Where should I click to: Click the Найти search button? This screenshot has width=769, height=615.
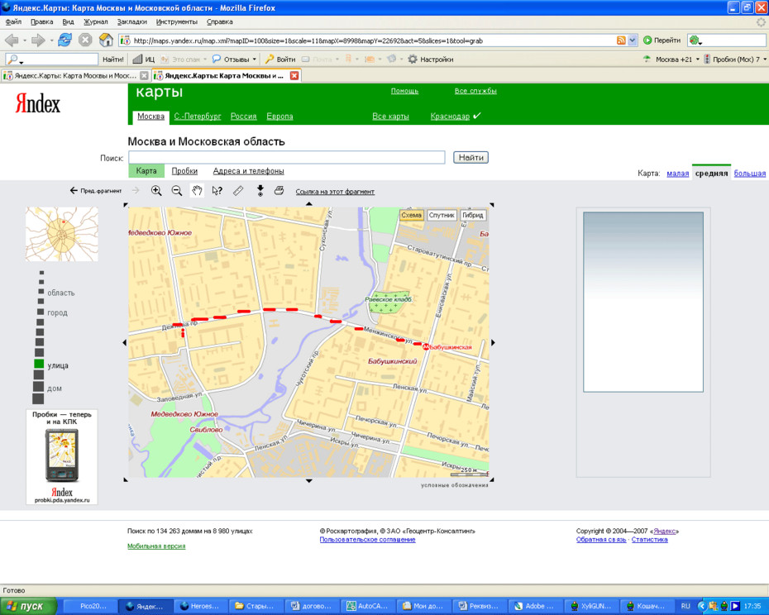pos(470,157)
